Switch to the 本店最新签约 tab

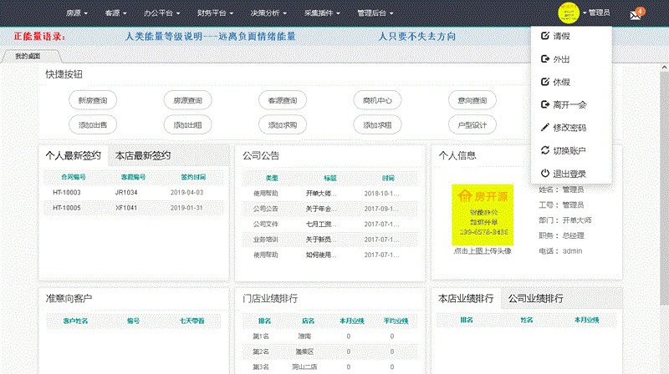point(143,155)
